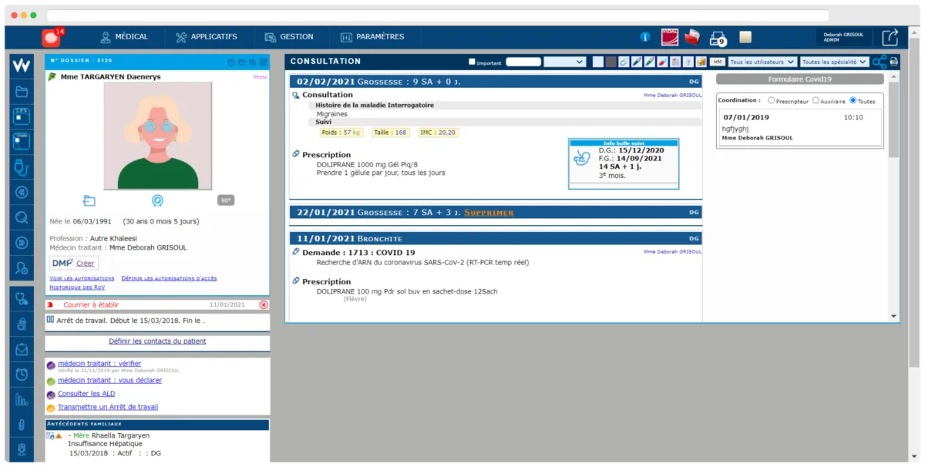Click the pill capsule filter icon
Viewport: 925px width, 467px height.
tap(662, 62)
